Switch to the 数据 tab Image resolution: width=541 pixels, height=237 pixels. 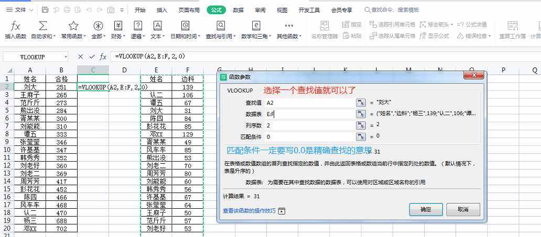[238, 10]
